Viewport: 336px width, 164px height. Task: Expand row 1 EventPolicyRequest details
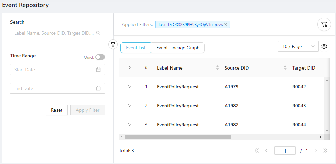coord(129,87)
